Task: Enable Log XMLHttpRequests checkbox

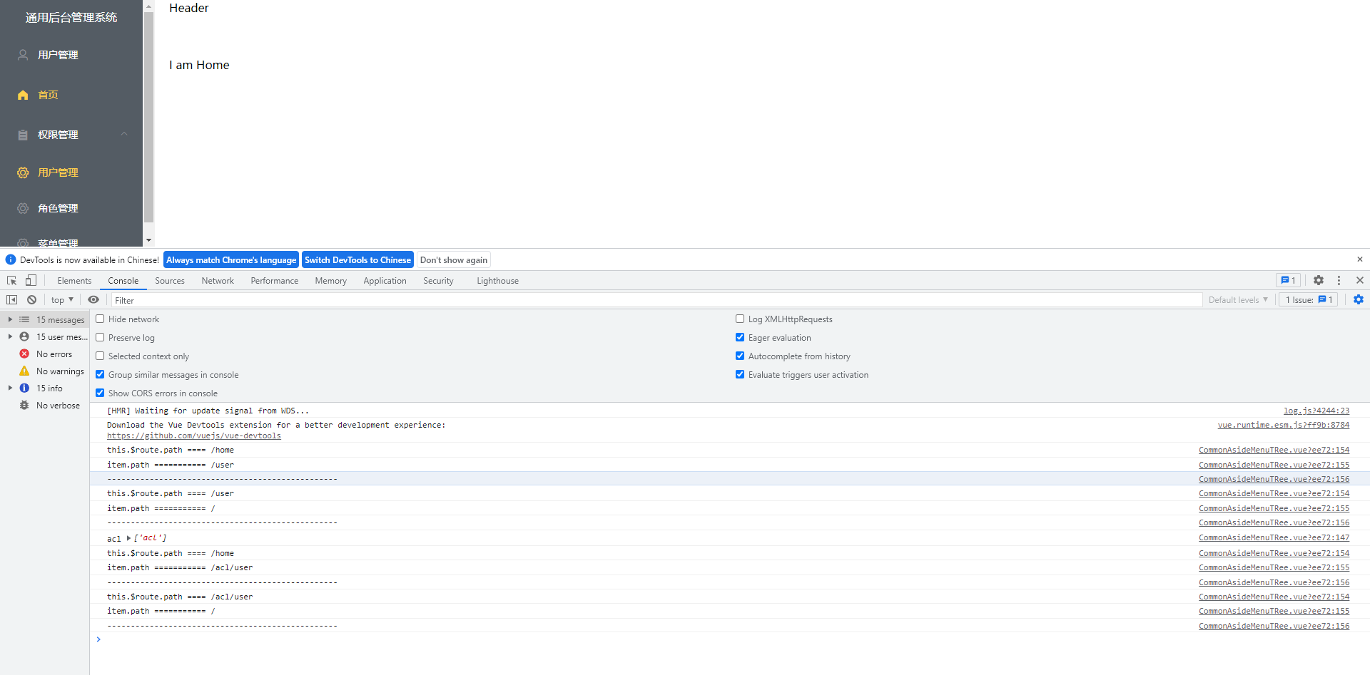Action: coord(740,319)
